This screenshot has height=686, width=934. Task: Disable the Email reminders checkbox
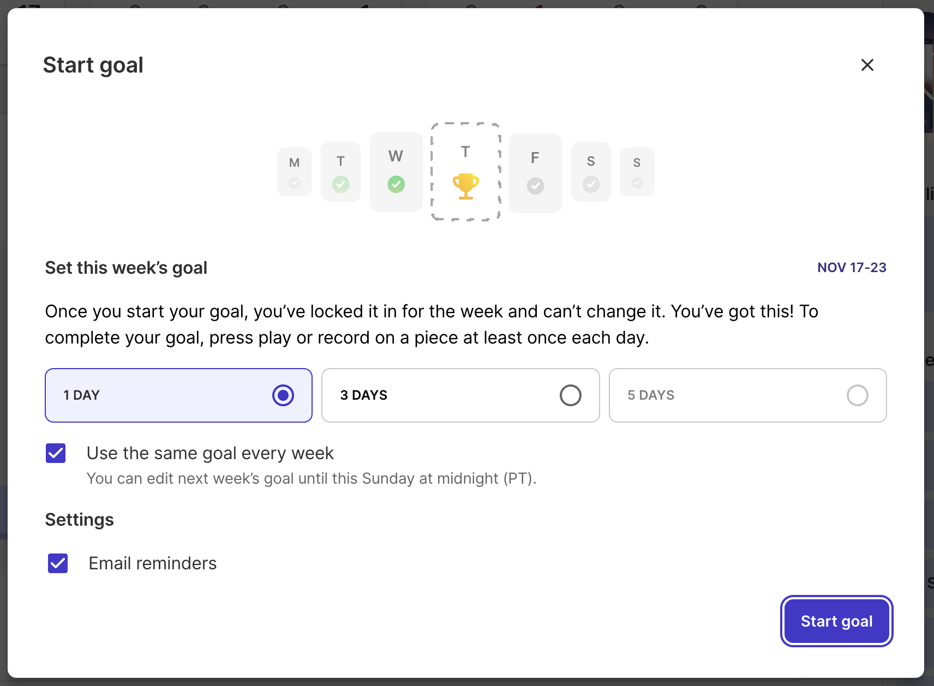(58, 563)
